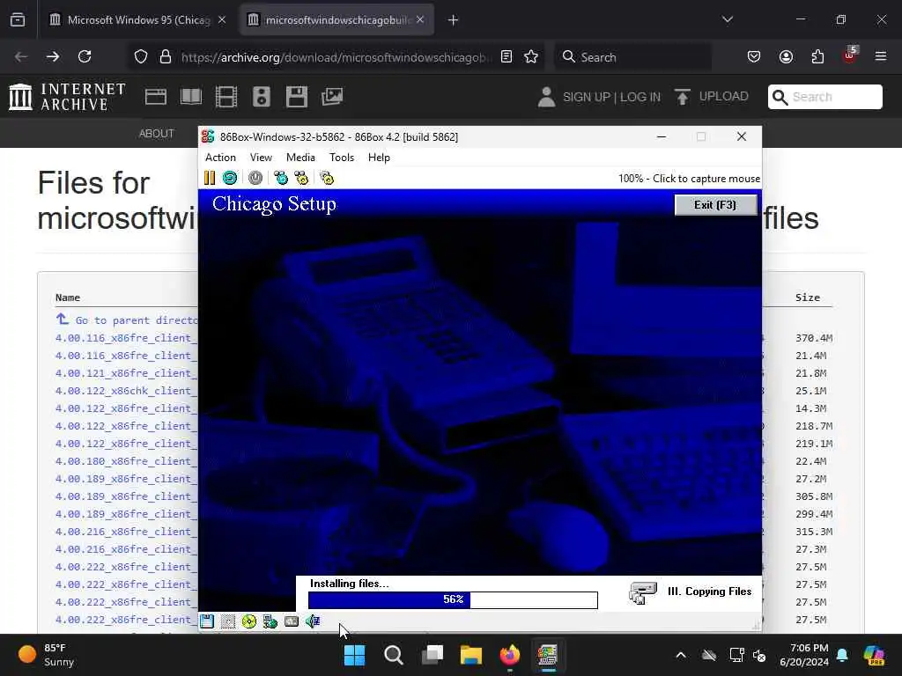
Task: Reload the current page
Action: [85, 56]
